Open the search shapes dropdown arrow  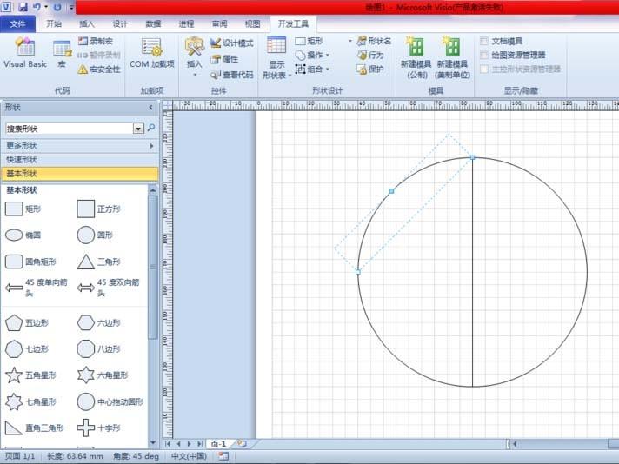(x=138, y=129)
